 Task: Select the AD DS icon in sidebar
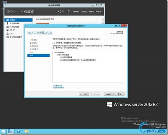pyautogui.click(x=8, y=30)
